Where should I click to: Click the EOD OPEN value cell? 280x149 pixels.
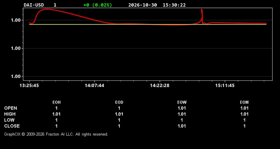tap(119, 108)
